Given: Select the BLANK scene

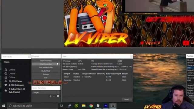Looking at the screenshot, I should pyautogui.click(x=190, y=60).
